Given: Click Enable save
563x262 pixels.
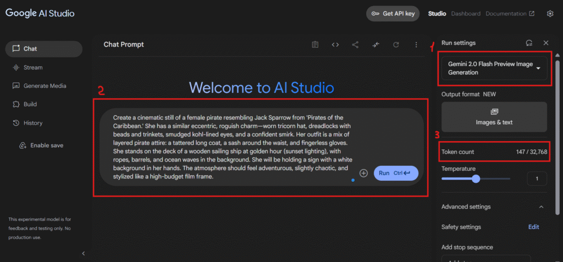Looking at the screenshot, I should pos(42,146).
